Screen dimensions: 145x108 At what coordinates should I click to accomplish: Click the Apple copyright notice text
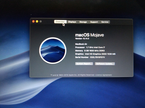[72, 75]
